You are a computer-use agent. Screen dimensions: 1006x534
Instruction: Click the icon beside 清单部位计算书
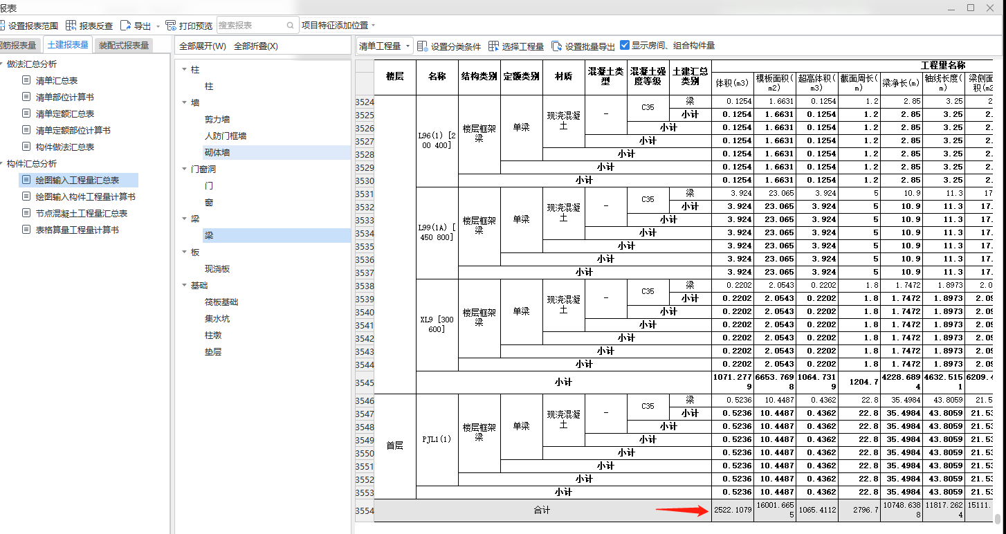(x=26, y=97)
